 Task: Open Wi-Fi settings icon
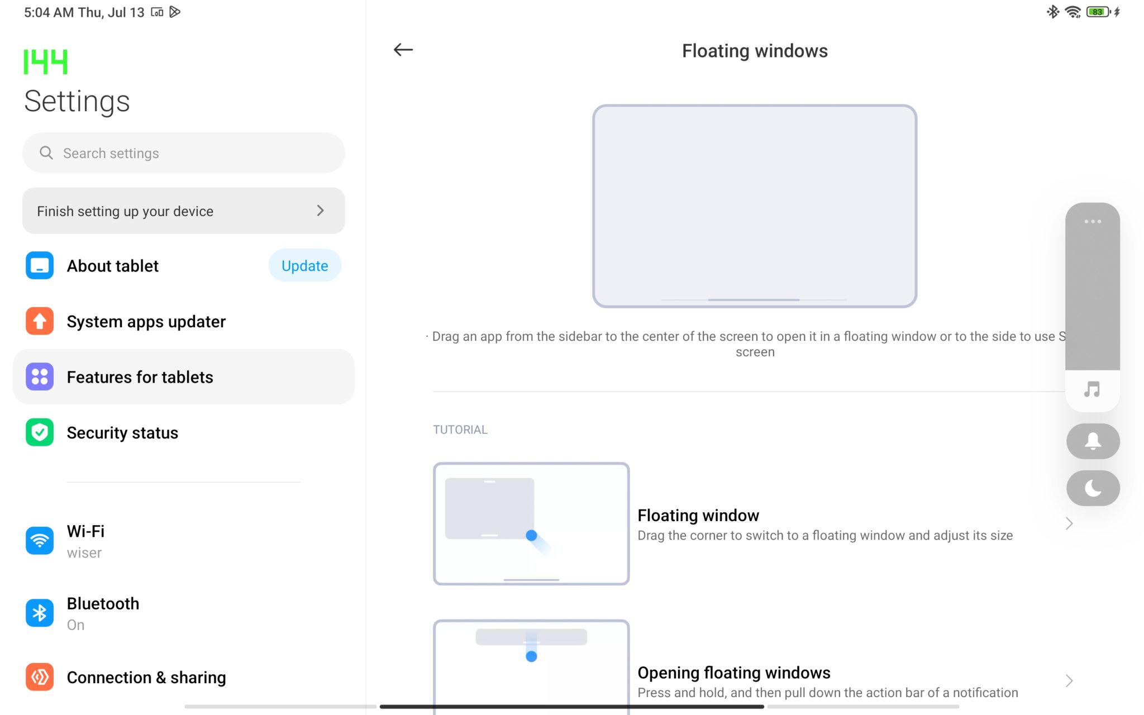40,540
